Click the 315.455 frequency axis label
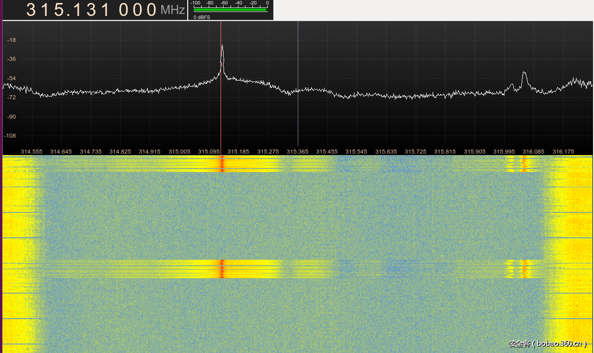 pyautogui.click(x=327, y=151)
